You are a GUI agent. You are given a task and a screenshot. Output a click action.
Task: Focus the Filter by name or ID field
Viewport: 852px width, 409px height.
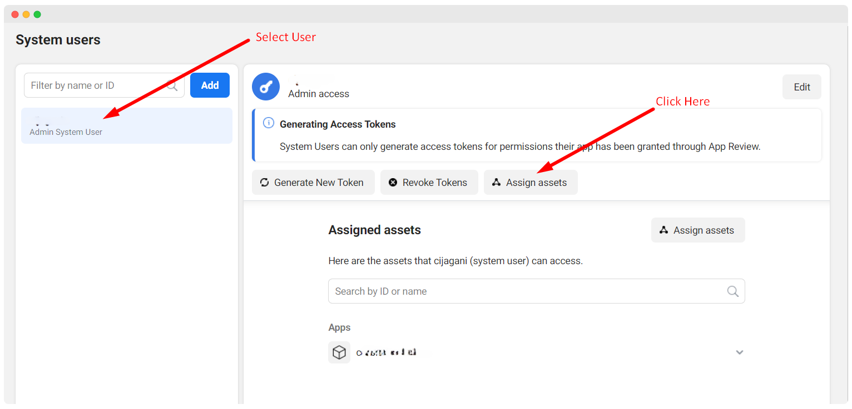pyautogui.click(x=95, y=85)
